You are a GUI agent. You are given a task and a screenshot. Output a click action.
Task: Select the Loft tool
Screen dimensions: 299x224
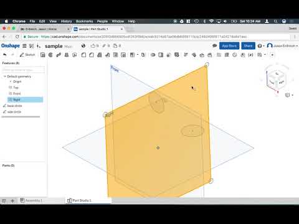pos(67,55)
